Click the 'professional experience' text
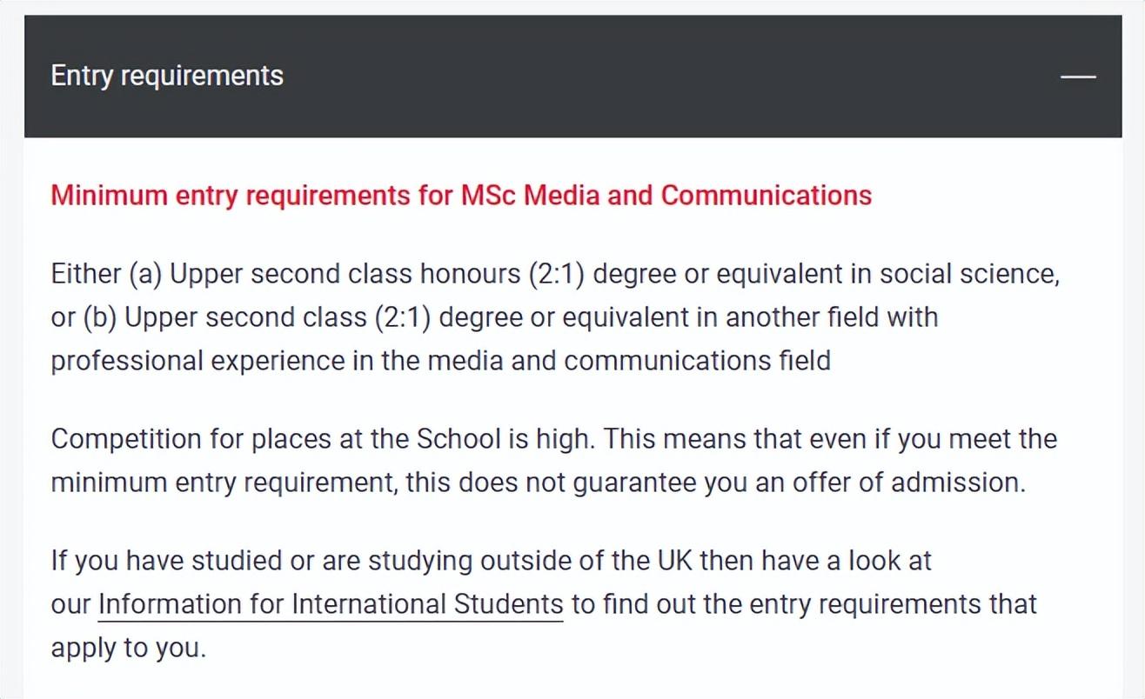Image resolution: width=1145 pixels, height=699 pixels. [197, 360]
